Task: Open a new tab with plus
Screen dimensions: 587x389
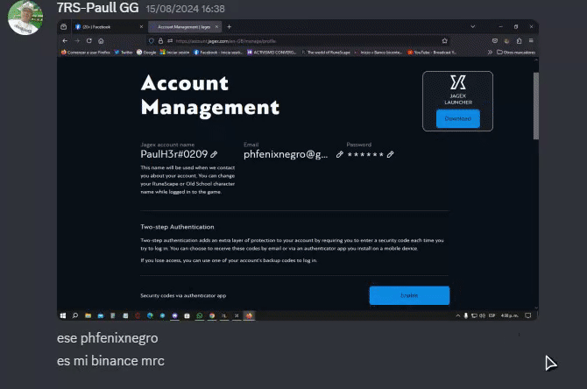Action: click(x=230, y=27)
